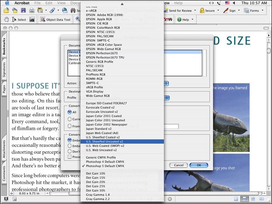The image size is (272, 204).
Task: Click the OK button
Action: 199,165
